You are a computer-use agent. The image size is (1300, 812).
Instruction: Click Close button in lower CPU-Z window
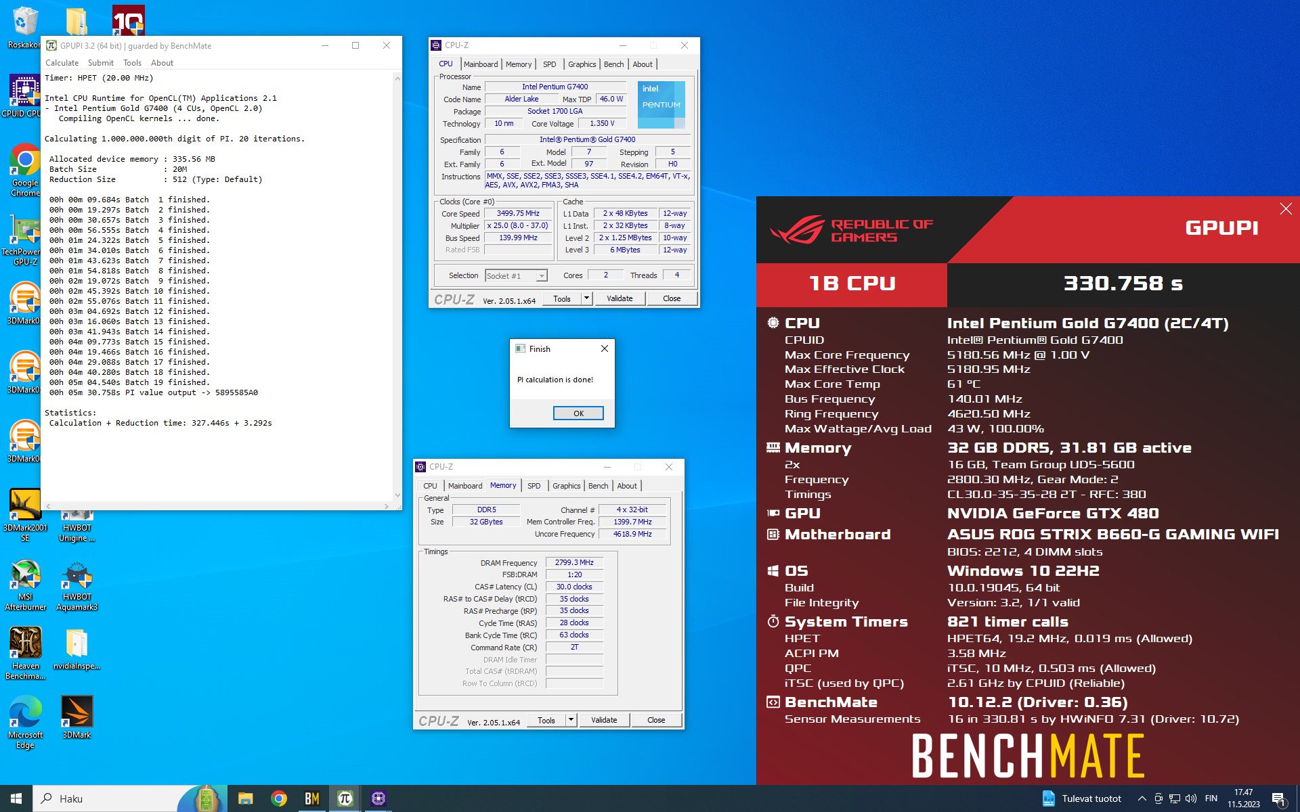[x=656, y=720]
